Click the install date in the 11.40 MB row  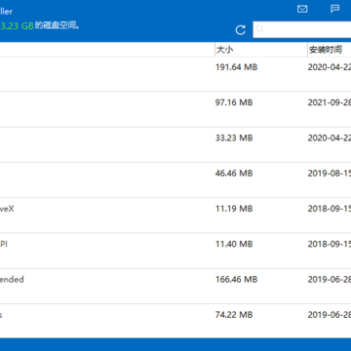[330, 244]
